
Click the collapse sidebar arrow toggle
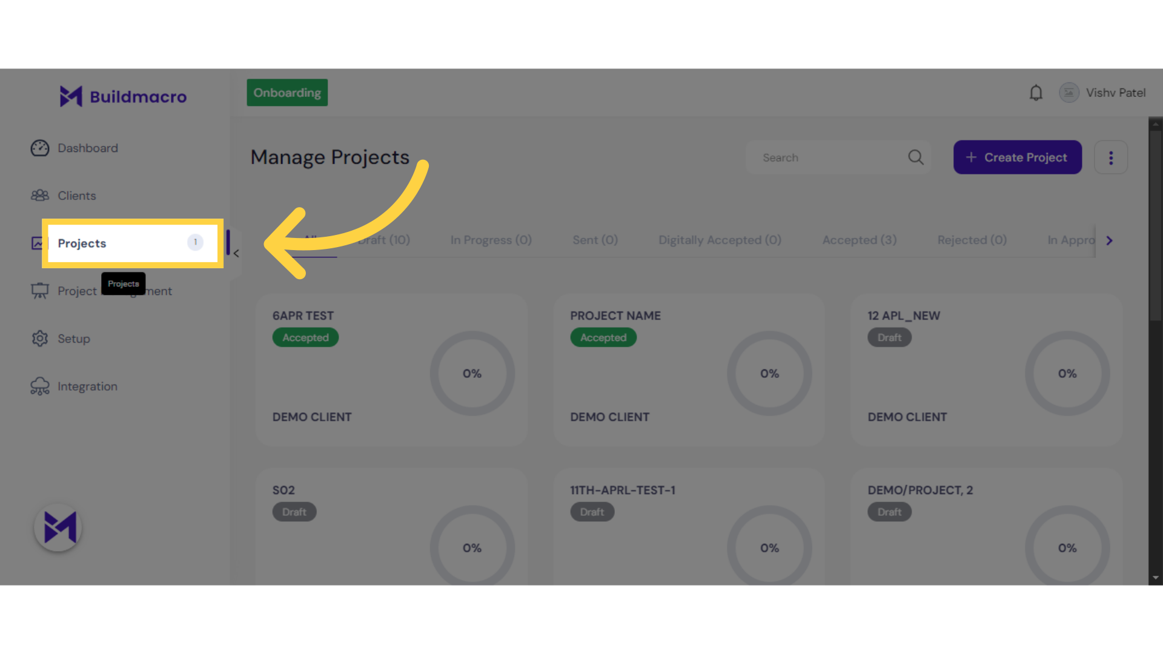pos(236,253)
